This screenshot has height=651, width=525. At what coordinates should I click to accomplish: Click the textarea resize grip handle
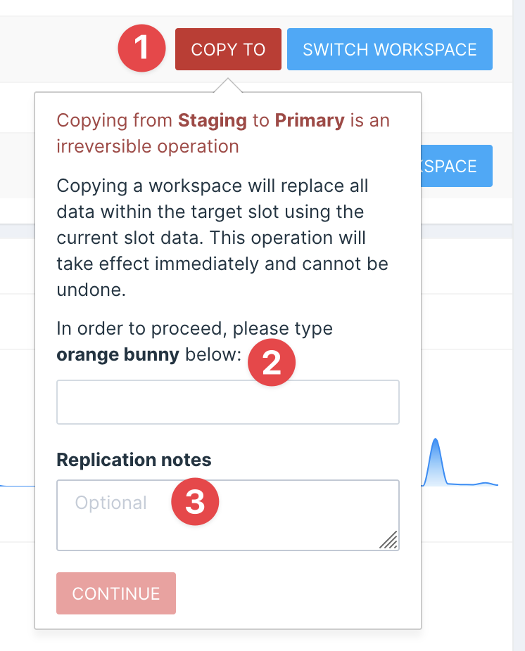388,540
